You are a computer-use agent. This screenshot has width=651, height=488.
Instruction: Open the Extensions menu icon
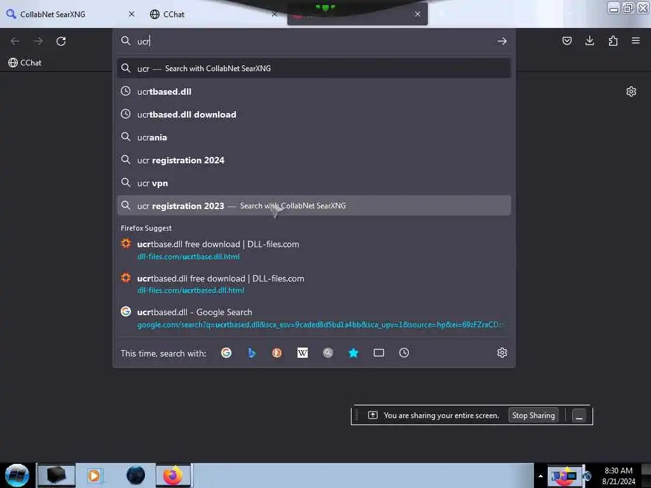coord(613,41)
